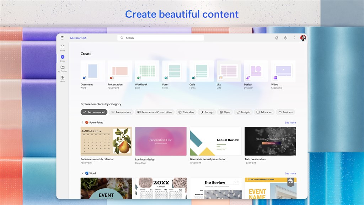Click the 'Explore templates by category' heading

click(101, 104)
